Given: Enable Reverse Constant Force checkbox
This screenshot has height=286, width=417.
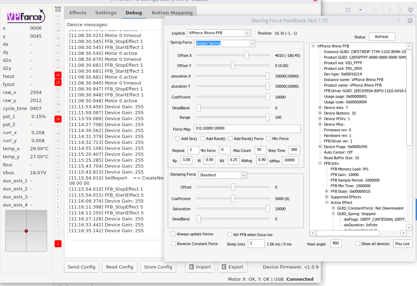Looking at the screenshot, I should point(173,243).
